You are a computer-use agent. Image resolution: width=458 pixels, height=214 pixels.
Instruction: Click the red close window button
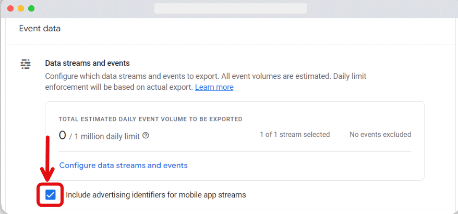tap(10, 8)
